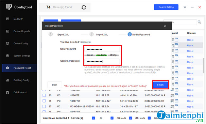
Task: Click the device search box
Action: [x=180, y=22]
